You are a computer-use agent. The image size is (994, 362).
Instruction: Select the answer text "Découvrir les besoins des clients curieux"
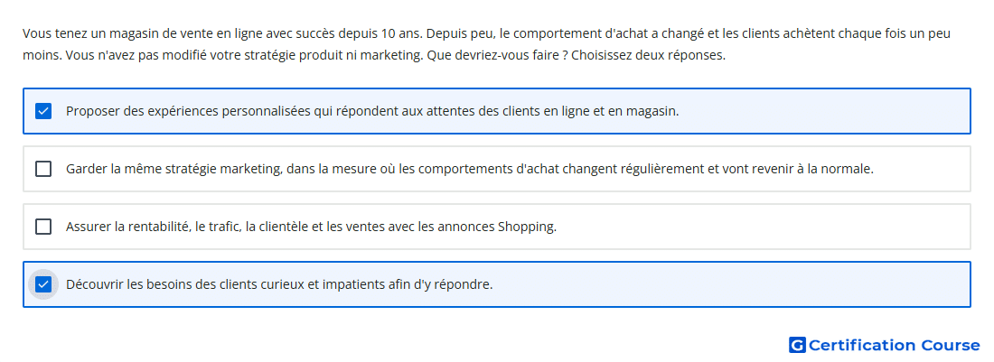pyautogui.click(x=279, y=284)
